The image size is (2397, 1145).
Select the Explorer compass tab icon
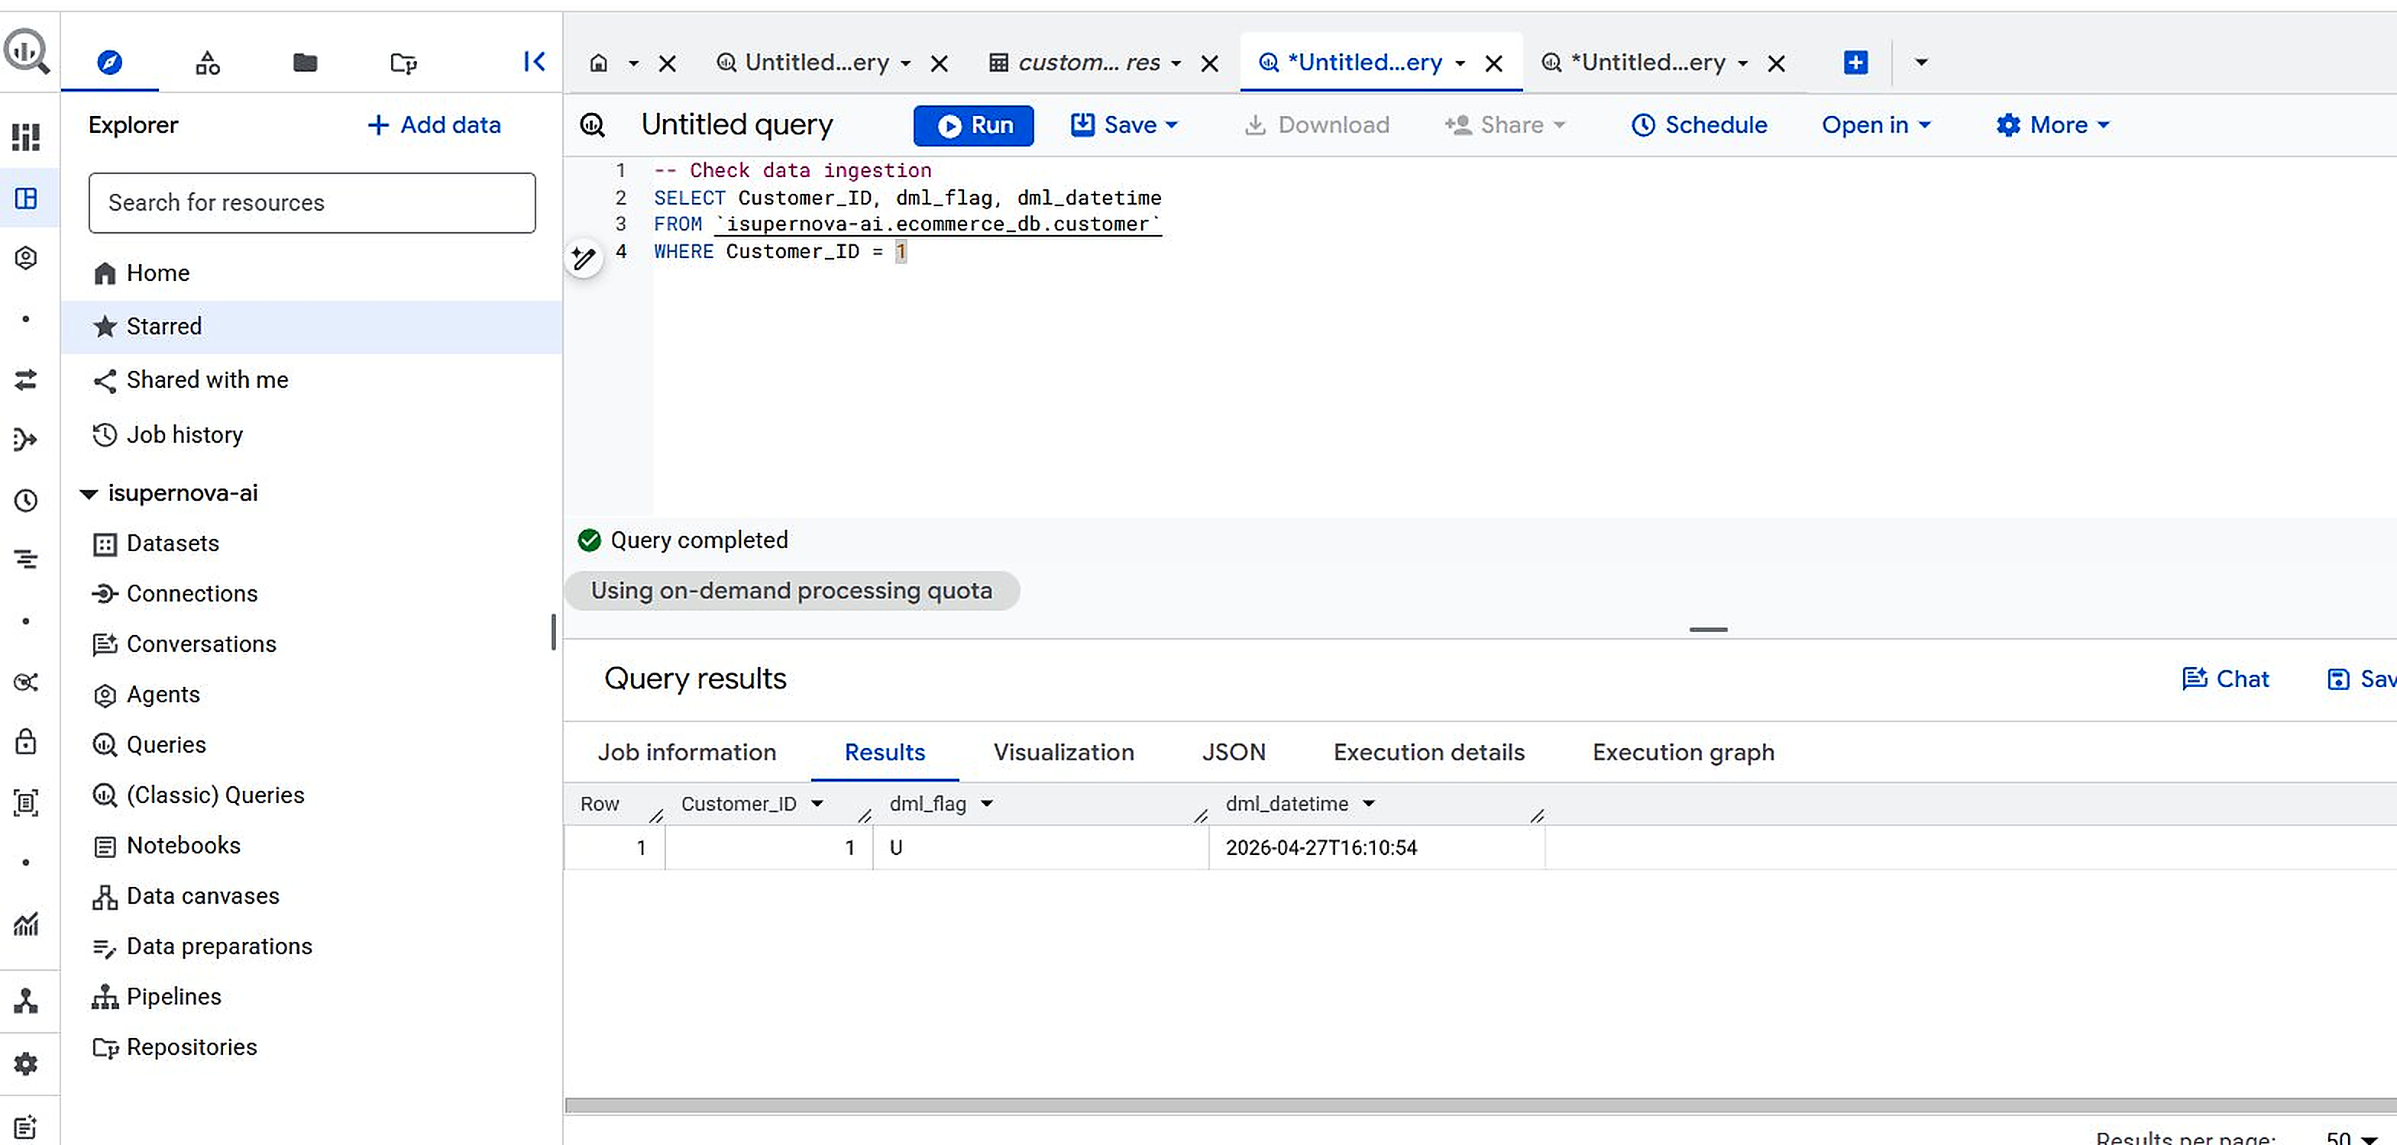click(110, 63)
